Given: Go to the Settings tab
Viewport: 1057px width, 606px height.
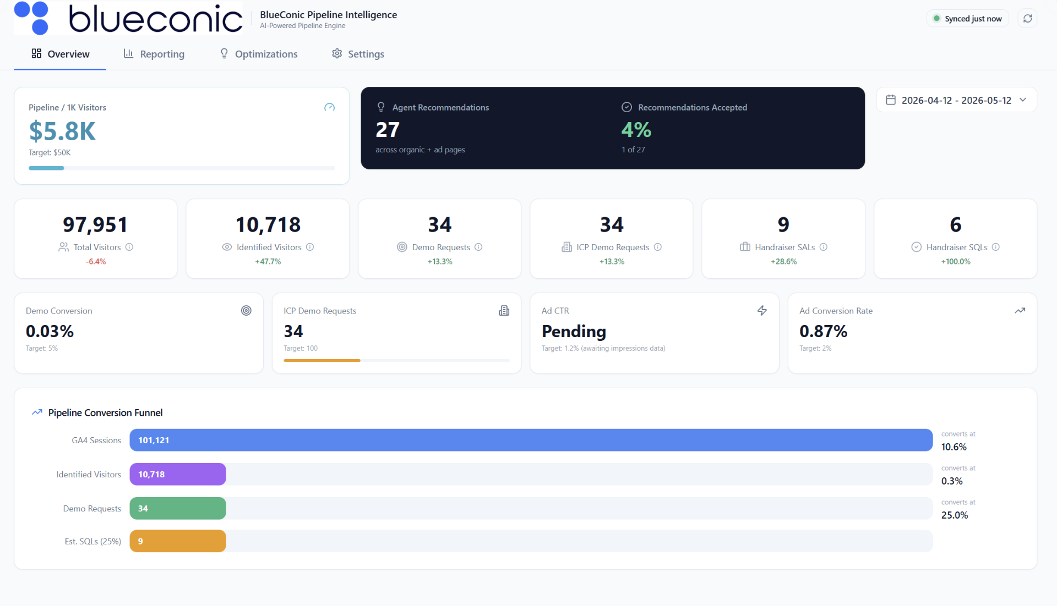Looking at the screenshot, I should 358,54.
